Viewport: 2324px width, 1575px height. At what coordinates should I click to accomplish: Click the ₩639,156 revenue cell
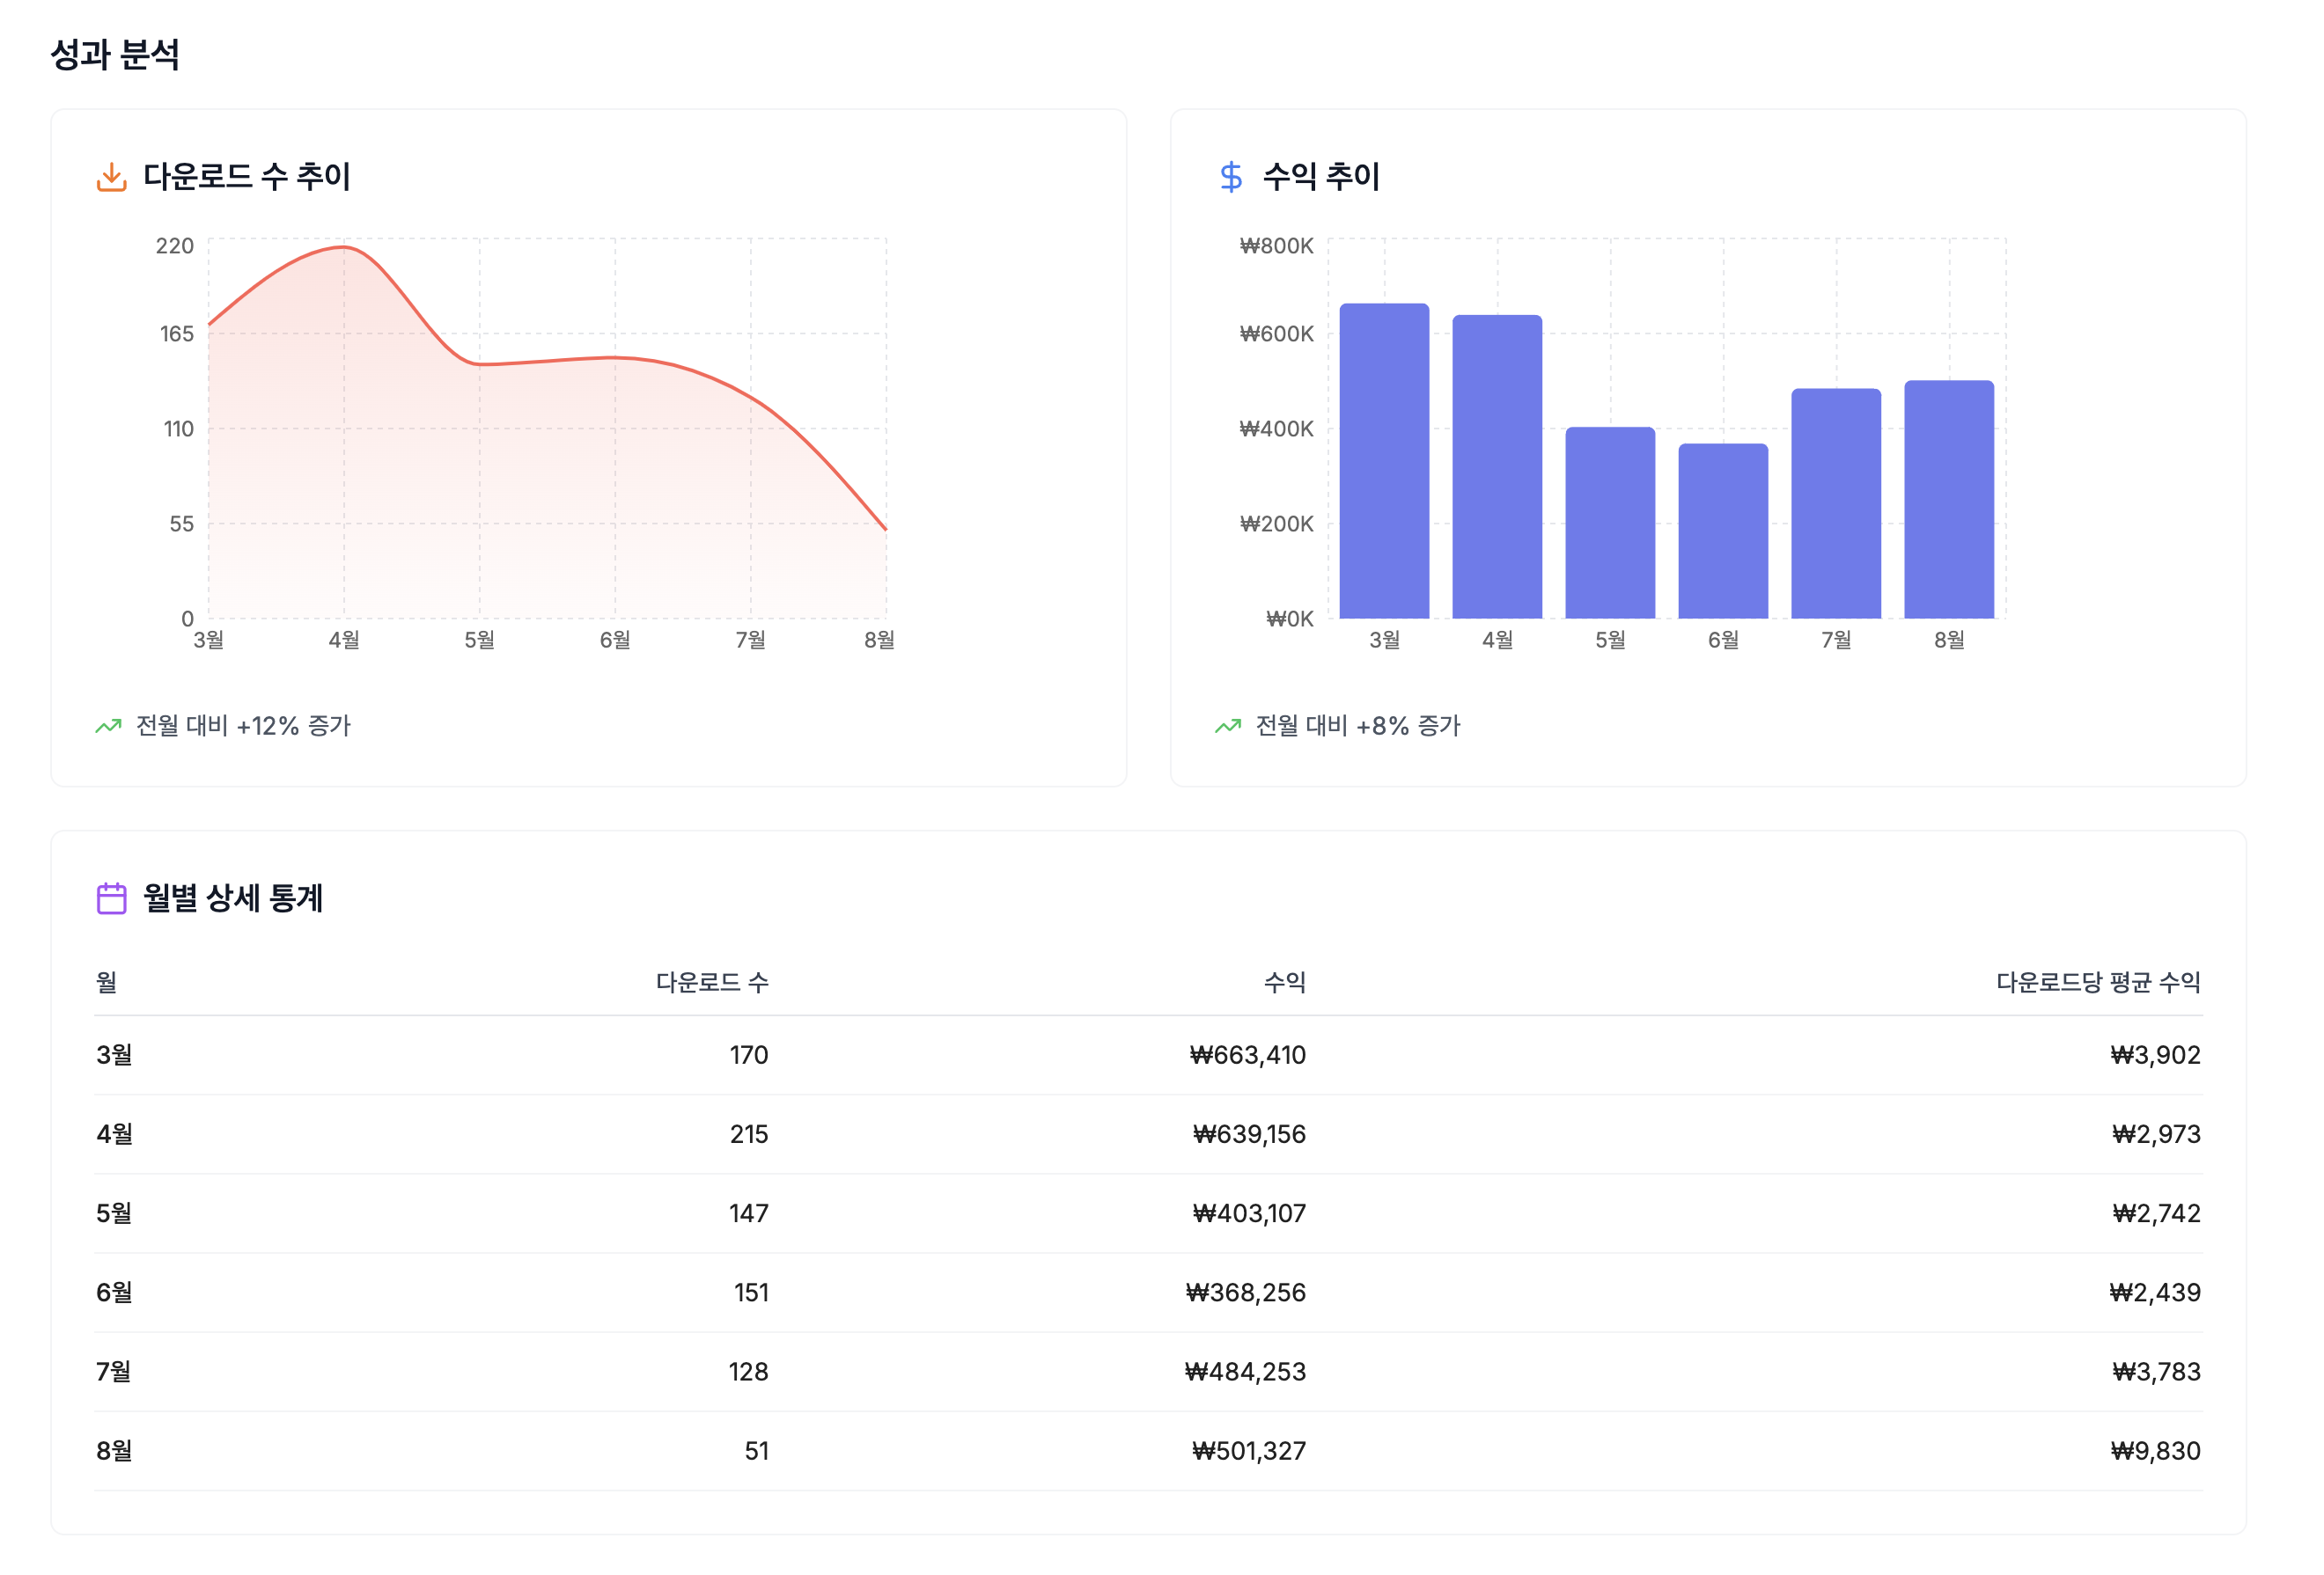(x=1249, y=1134)
